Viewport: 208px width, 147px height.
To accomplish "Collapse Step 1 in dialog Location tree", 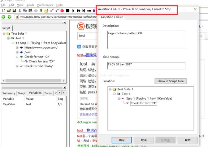I will point(119,98).
